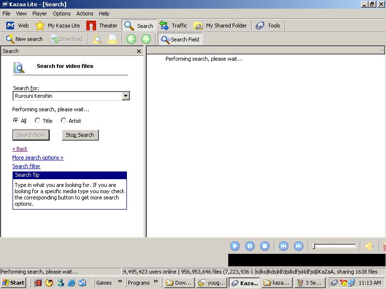Expand More search options
This screenshot has height=289, width=386.
(x=38, y=158)
